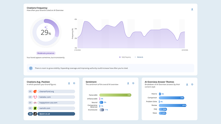Download AI Overview Answer Themes data
This screenshot has width=221, height=124.
(x=187, y=84)
